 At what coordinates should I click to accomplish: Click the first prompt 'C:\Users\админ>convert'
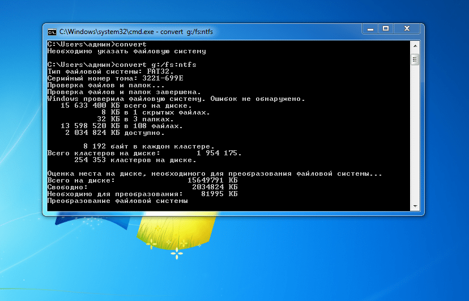tap(97, 44)
